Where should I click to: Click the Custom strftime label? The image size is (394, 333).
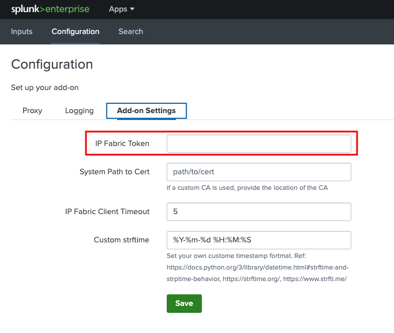122,240
